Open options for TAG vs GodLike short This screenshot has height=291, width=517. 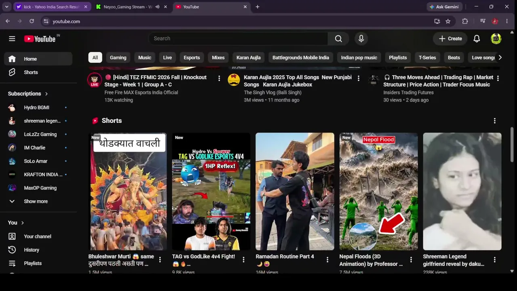(x=244, y=259)
